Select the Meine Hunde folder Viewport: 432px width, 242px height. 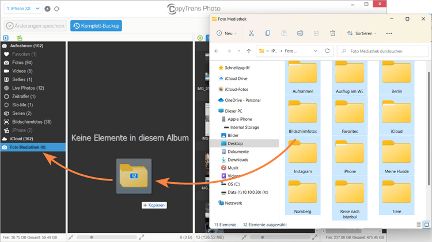pyautogui.click(x=396, y=155)
